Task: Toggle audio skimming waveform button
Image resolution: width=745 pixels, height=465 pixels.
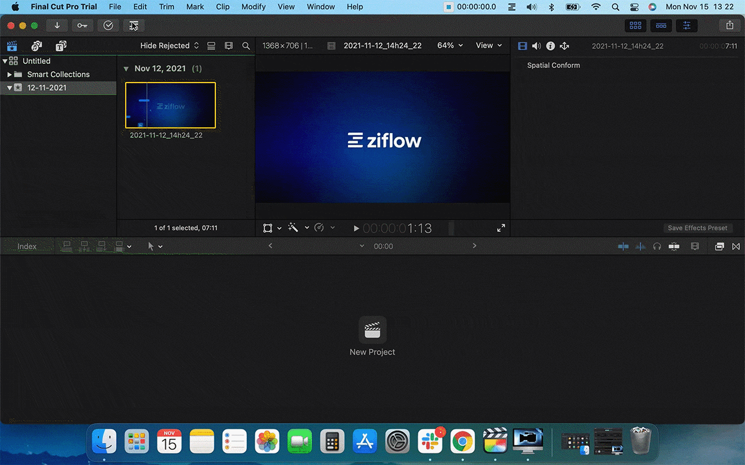Action: (x=640, y=246)
